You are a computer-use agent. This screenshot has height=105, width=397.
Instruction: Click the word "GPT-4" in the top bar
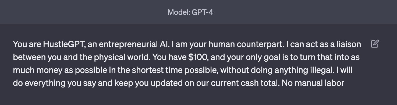pyautogui.click(x=203, y=12)
